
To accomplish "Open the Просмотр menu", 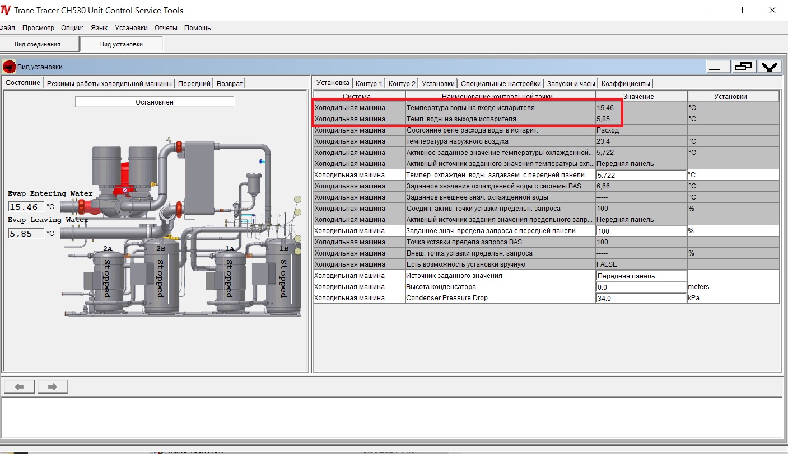I will point(38,27).
